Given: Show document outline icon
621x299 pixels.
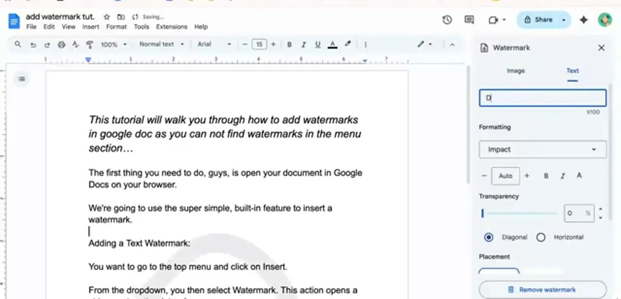Looking at the screenshot, I should click(22, 79).
